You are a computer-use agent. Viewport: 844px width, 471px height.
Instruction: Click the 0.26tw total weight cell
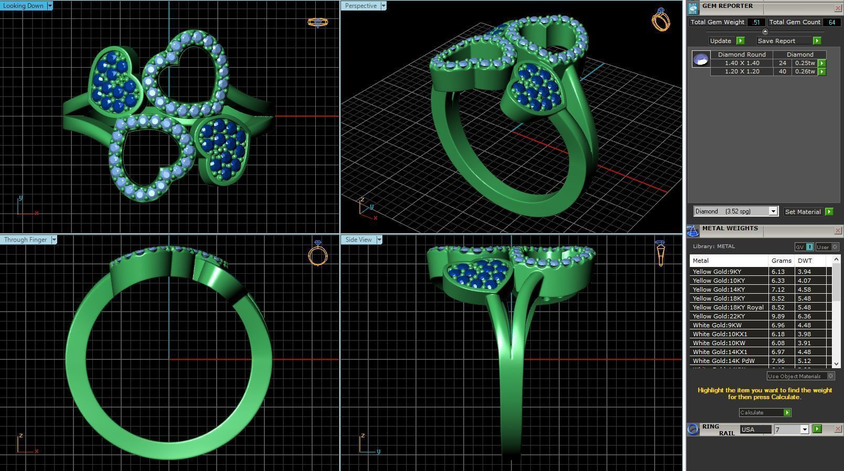point(805,71)
